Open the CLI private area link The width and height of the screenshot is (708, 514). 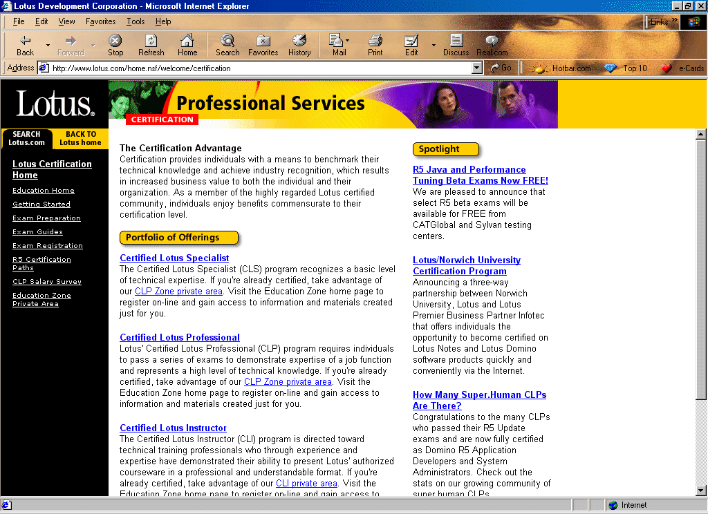306,484
